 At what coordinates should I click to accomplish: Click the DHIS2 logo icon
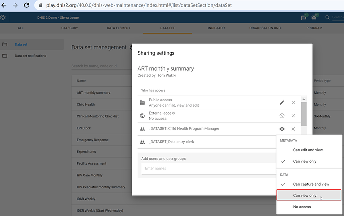(3, 17)
